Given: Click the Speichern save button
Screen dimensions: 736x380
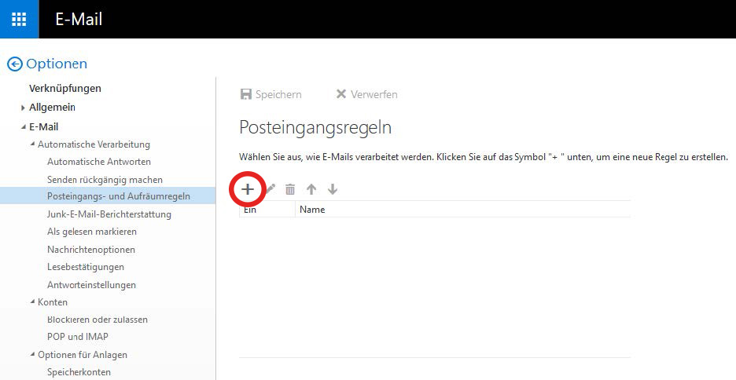Looking at the screenshot, I should [270, 94].
